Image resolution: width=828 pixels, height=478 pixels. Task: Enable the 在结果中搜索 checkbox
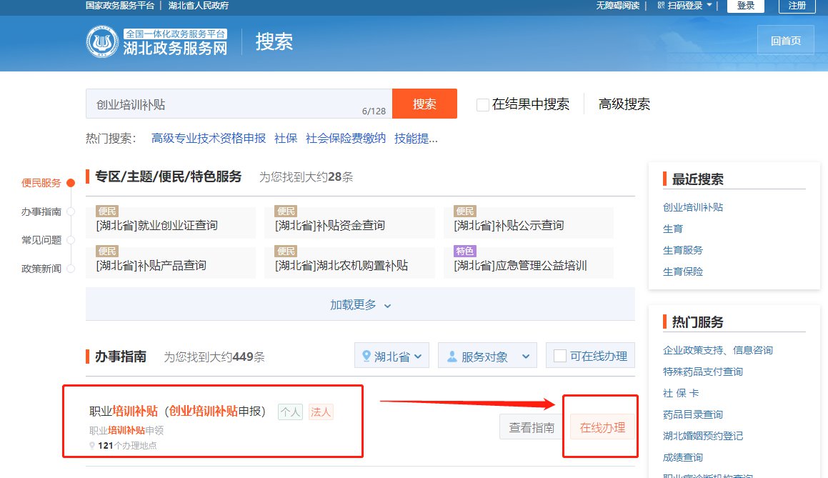tap(483, 105)
